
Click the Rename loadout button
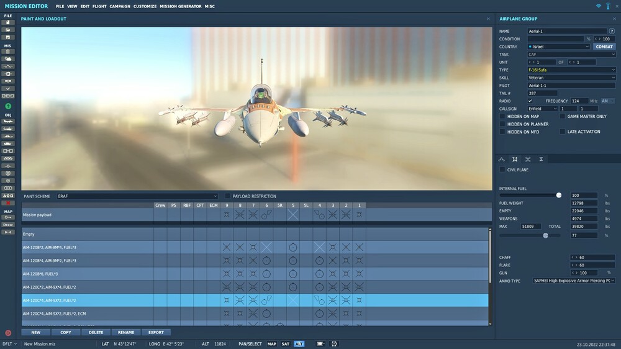(x=126, y=332)
